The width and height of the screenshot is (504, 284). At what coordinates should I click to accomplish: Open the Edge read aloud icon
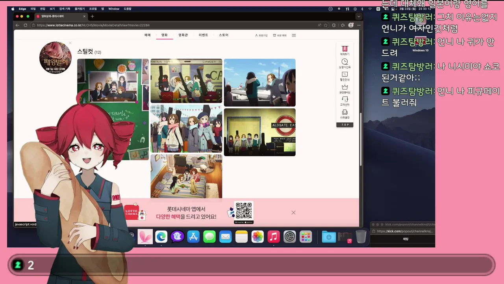click(319, 25)
